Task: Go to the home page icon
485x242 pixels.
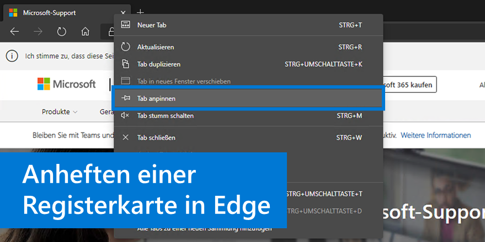Action: 85,31
